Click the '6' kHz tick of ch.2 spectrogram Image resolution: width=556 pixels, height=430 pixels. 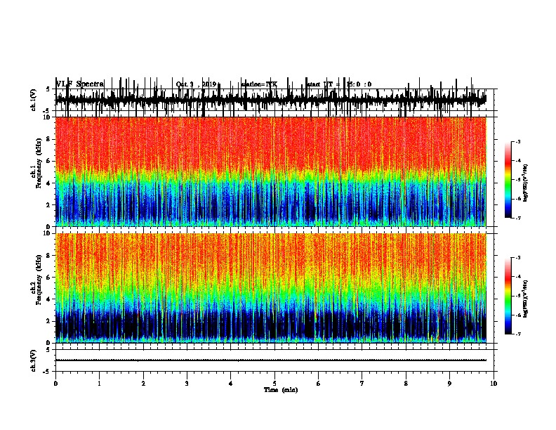pyautogui.click(x=49, y=278)
